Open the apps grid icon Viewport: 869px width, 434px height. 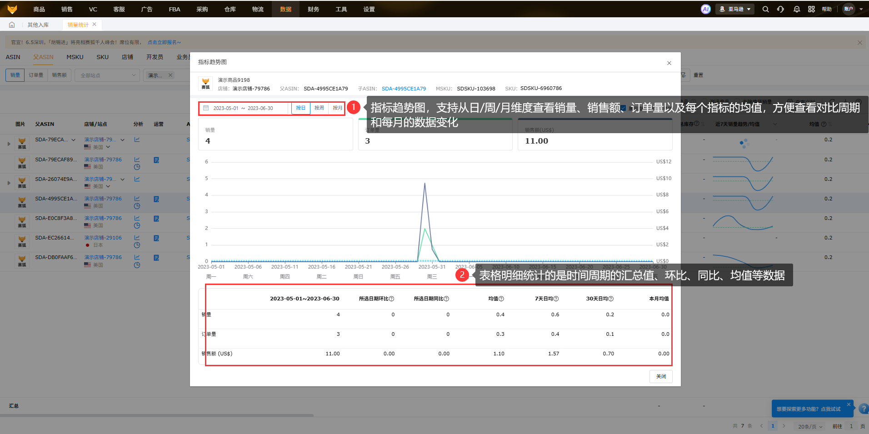pos(811,9)
